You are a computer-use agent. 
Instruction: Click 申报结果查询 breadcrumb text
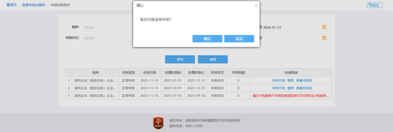(60, 5)
